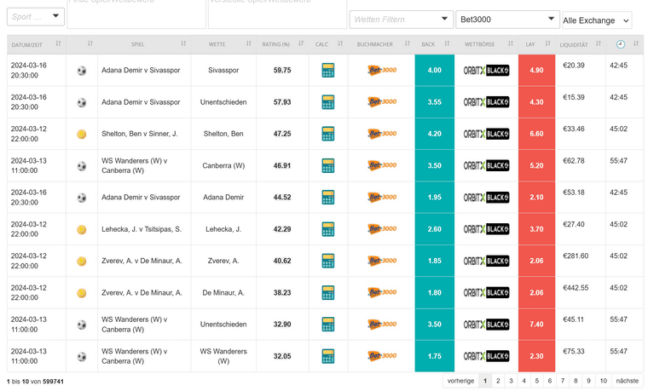
Task: Go to page 2
Action: tap(498, 381)
